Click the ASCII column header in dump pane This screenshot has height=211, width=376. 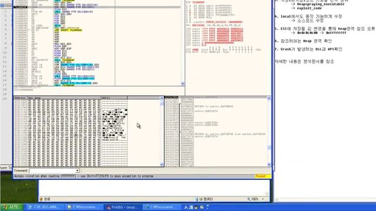click(x=114, y=98)
